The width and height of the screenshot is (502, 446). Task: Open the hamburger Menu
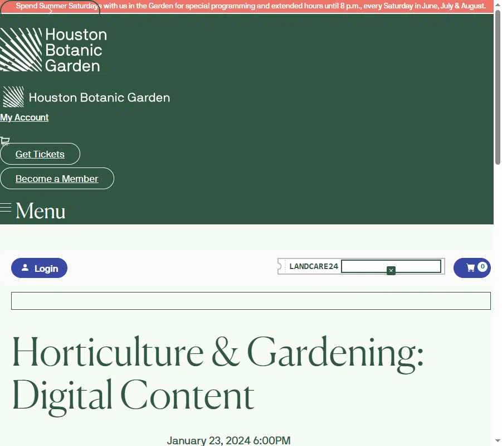33,211
